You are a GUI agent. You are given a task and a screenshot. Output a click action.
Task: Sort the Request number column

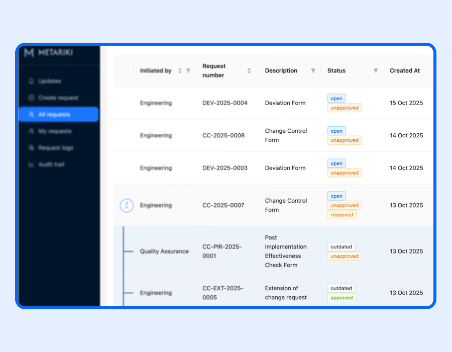click(249, 71)
